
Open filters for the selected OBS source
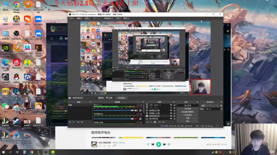coord(109,98)
